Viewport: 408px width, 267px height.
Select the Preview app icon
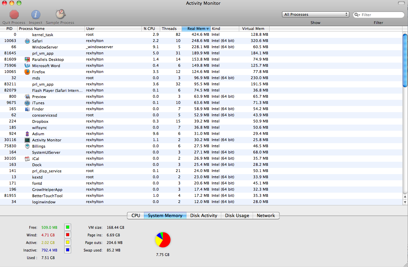point(27,97)
